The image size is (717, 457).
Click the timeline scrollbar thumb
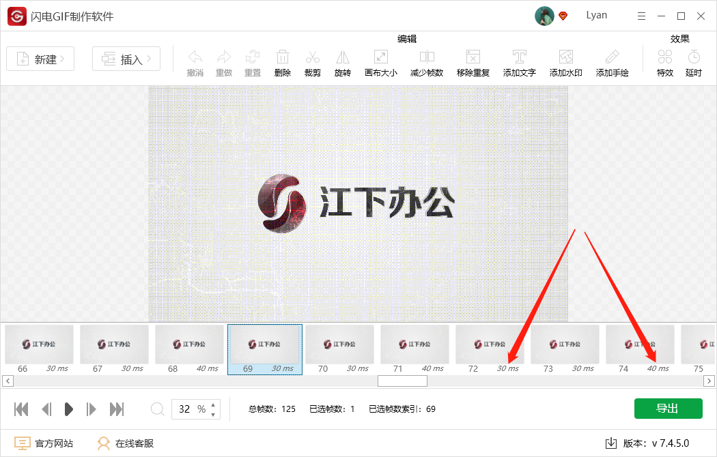click(x=402, y=381)
